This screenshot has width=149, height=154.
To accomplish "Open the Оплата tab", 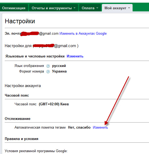I will click(x=90, y=8).
